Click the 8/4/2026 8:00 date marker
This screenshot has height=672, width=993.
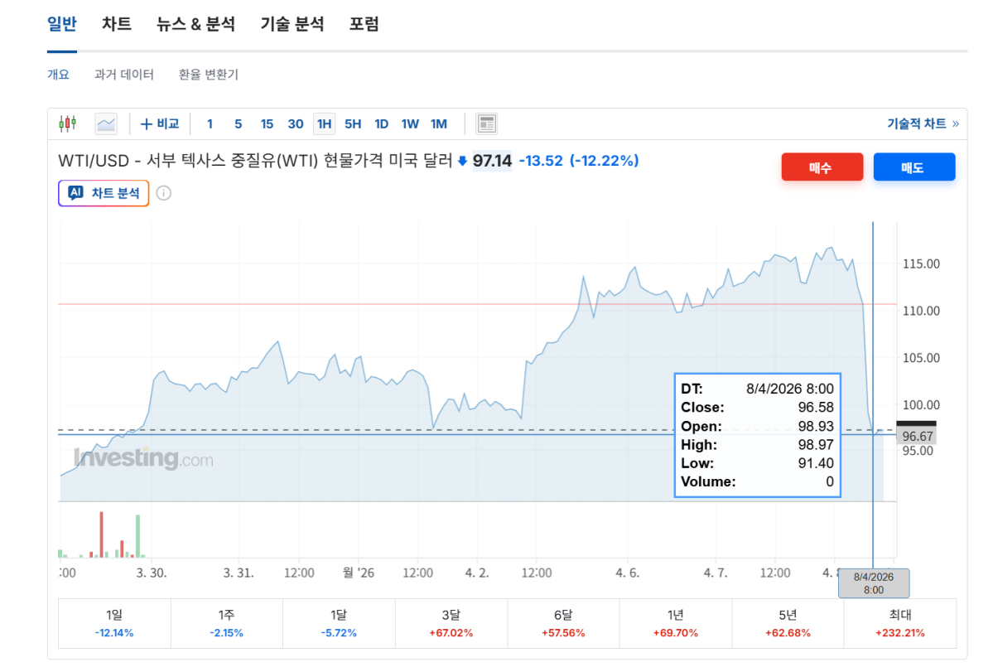(873, 583)
